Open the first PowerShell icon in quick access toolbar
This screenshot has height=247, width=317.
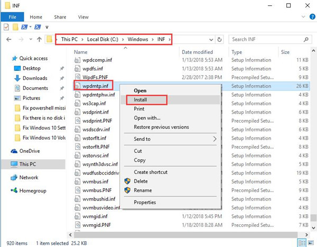point(24,27)
